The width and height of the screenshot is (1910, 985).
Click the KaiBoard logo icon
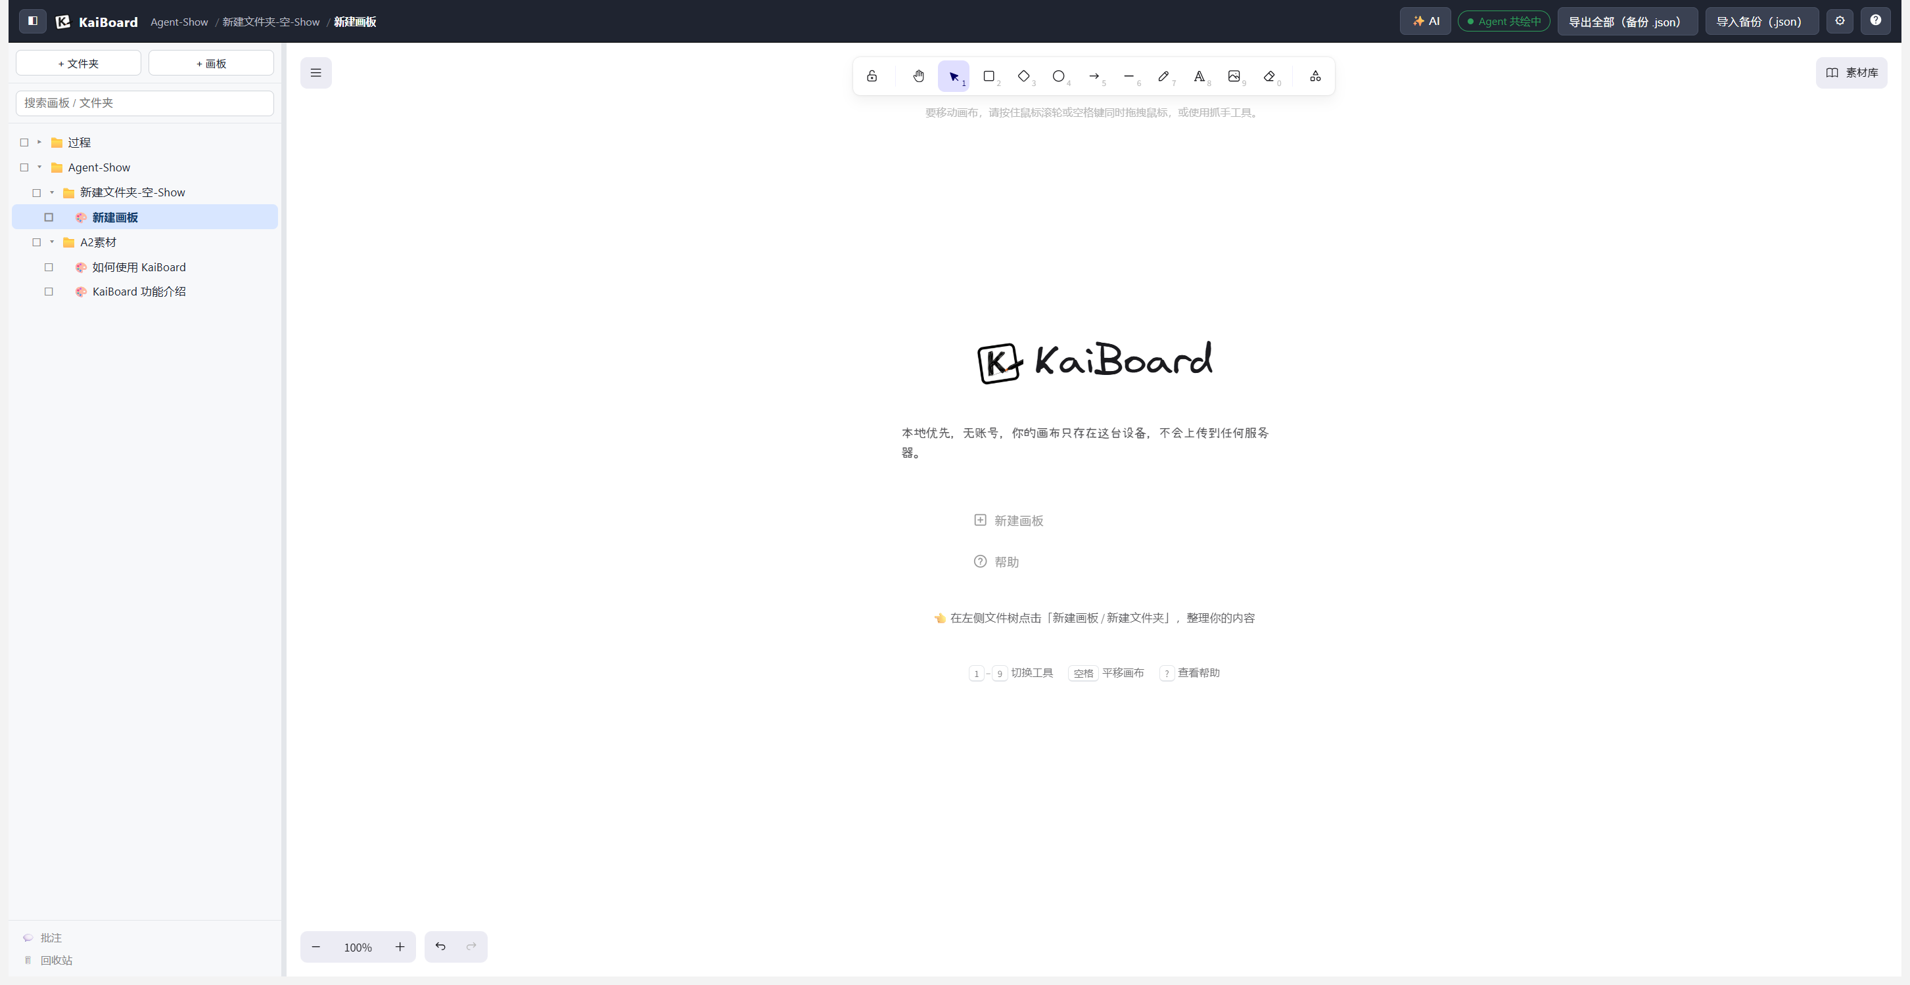tap(63, 22)
